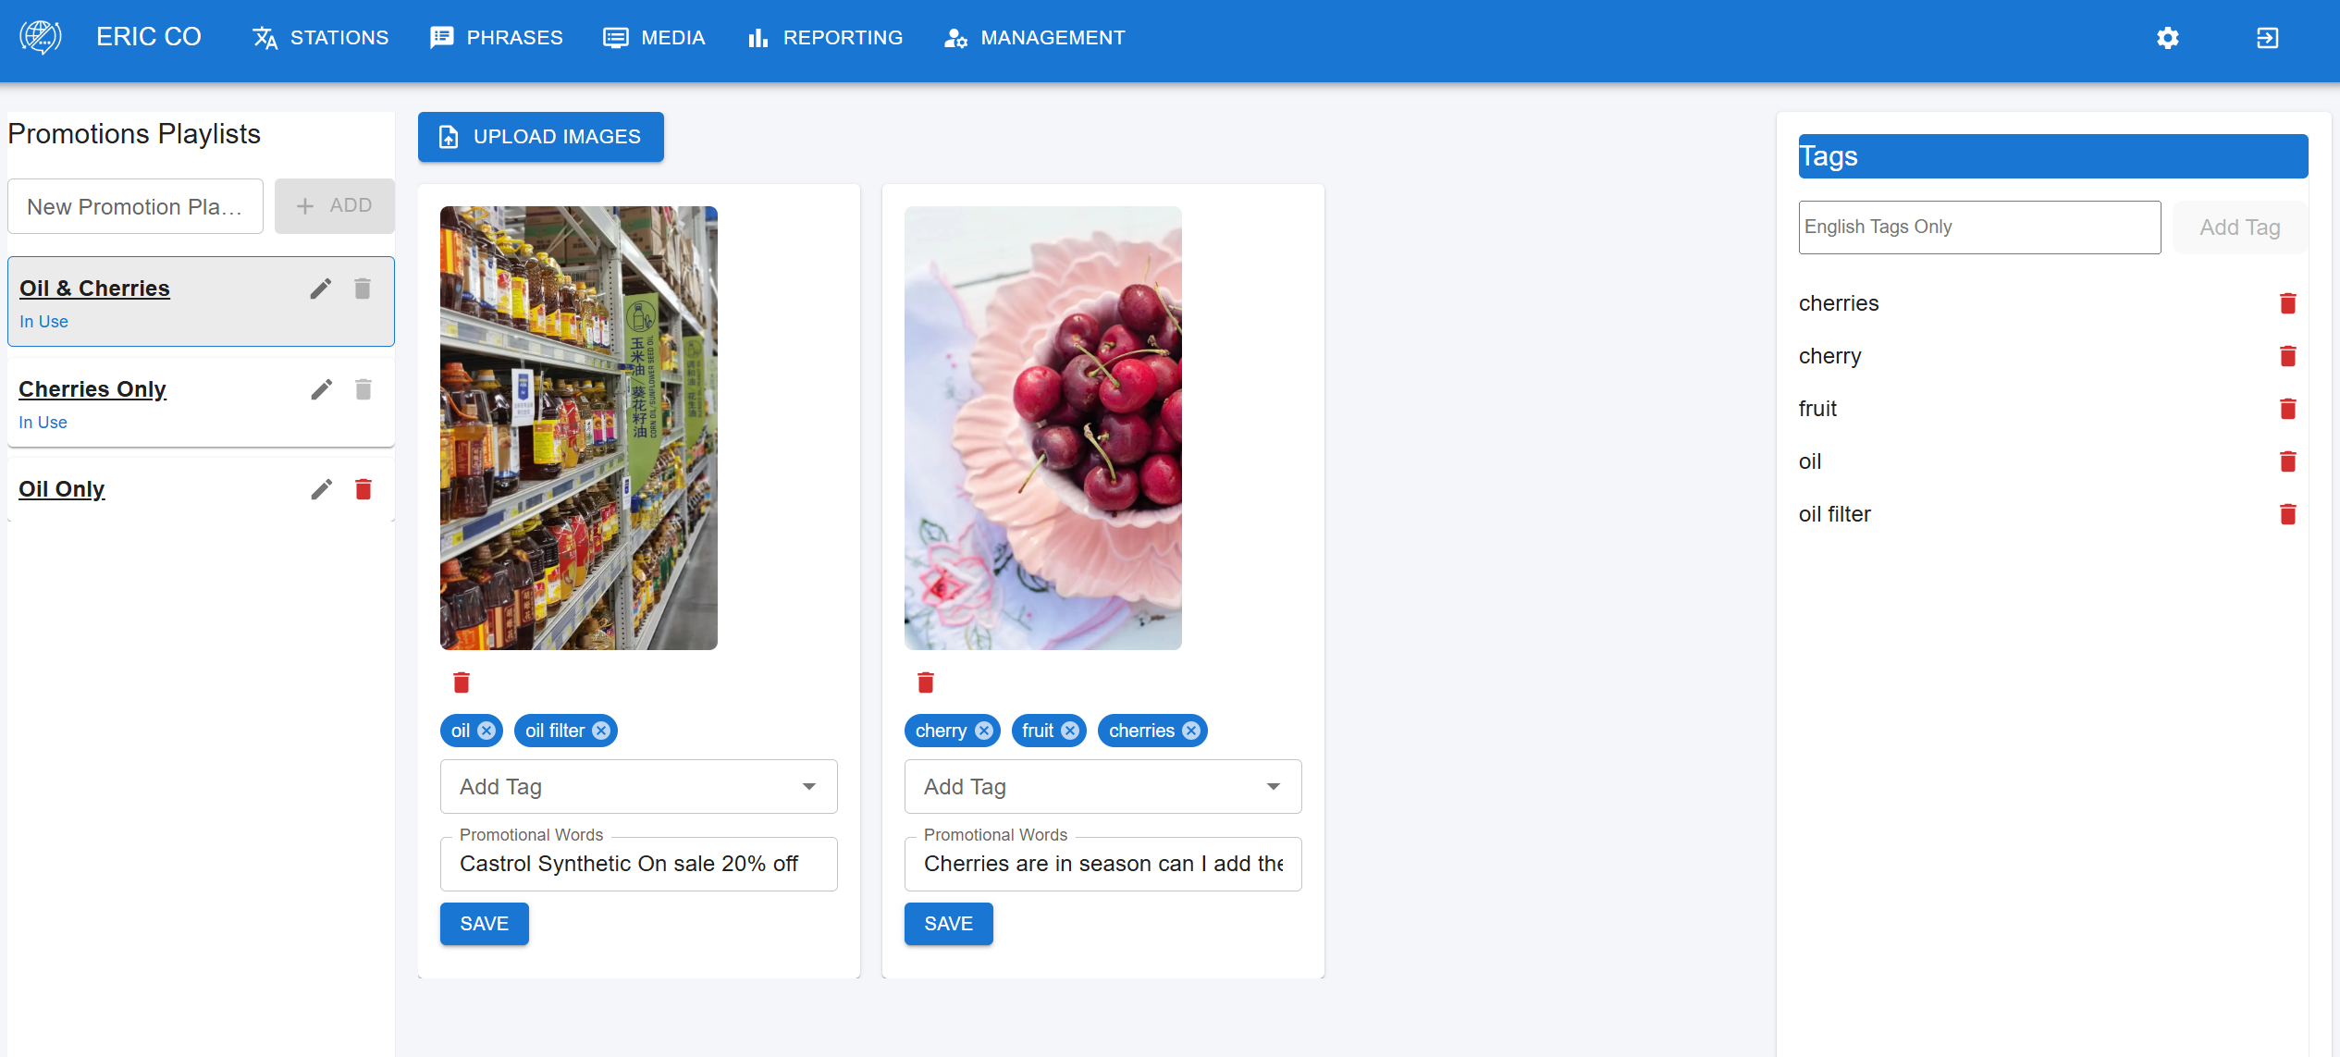Click the English Tags Only input field
The height and width of the screenshot is (1057, 2340).
(1978, 227)
